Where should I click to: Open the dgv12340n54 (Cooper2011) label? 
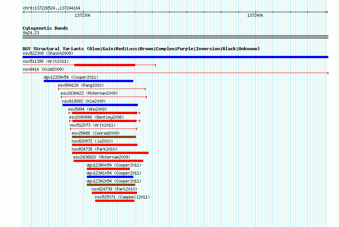pyautogui.click(x=114, y=165)
